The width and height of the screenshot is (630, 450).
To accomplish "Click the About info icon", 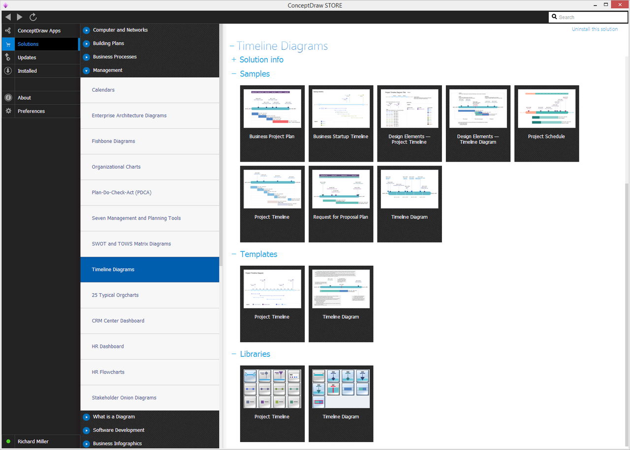I will (8, 98).
